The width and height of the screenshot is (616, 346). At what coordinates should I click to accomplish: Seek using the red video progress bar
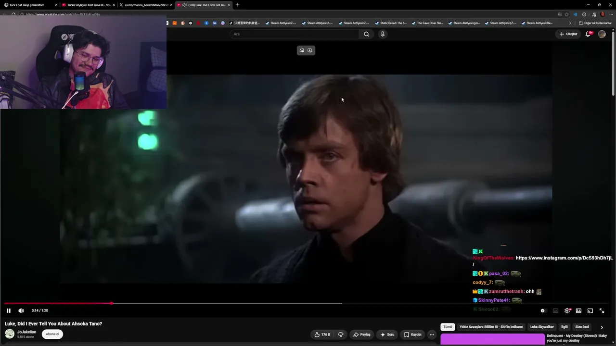coord(307,303)
